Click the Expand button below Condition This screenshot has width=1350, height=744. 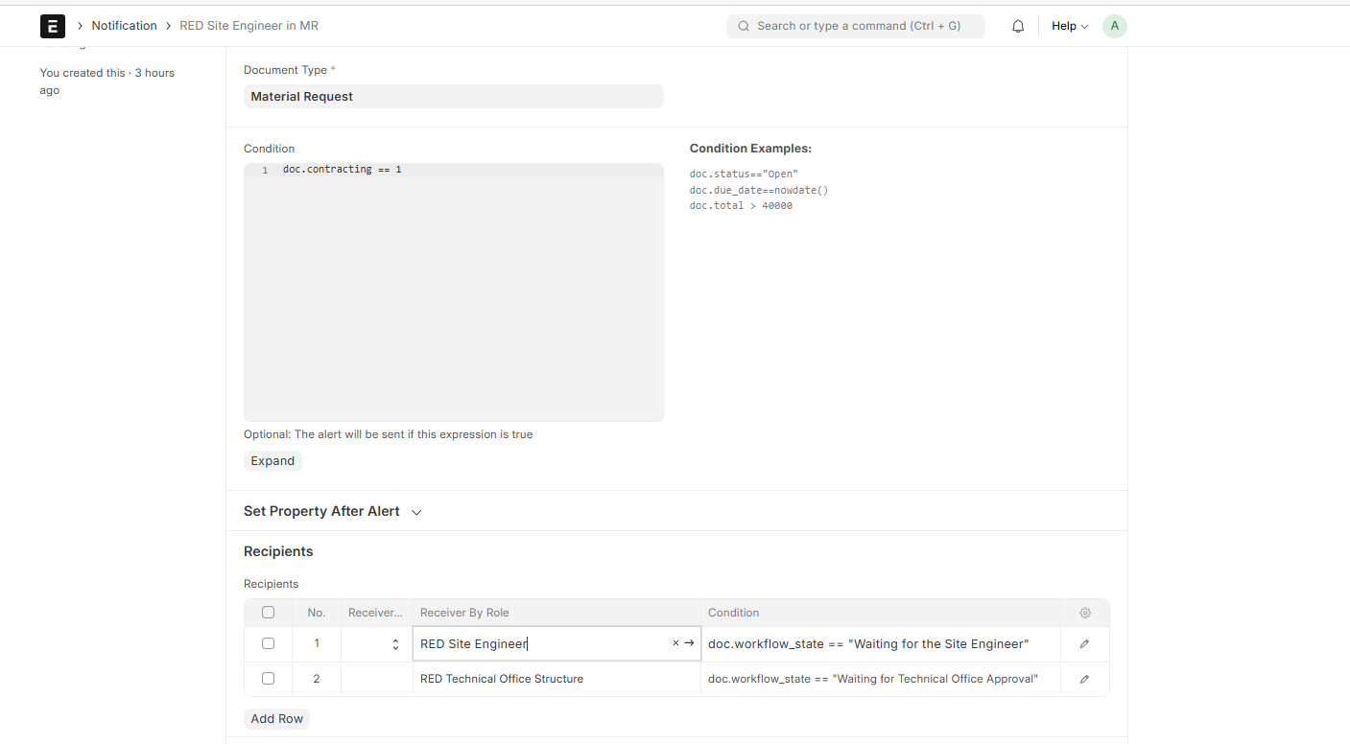(x=272, y=461)
